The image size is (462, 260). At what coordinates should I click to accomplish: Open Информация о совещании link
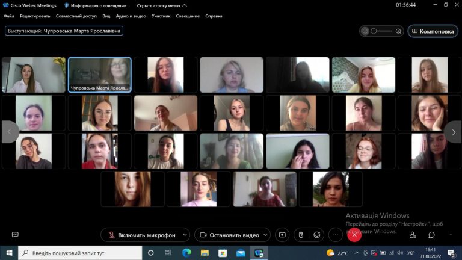96,5
